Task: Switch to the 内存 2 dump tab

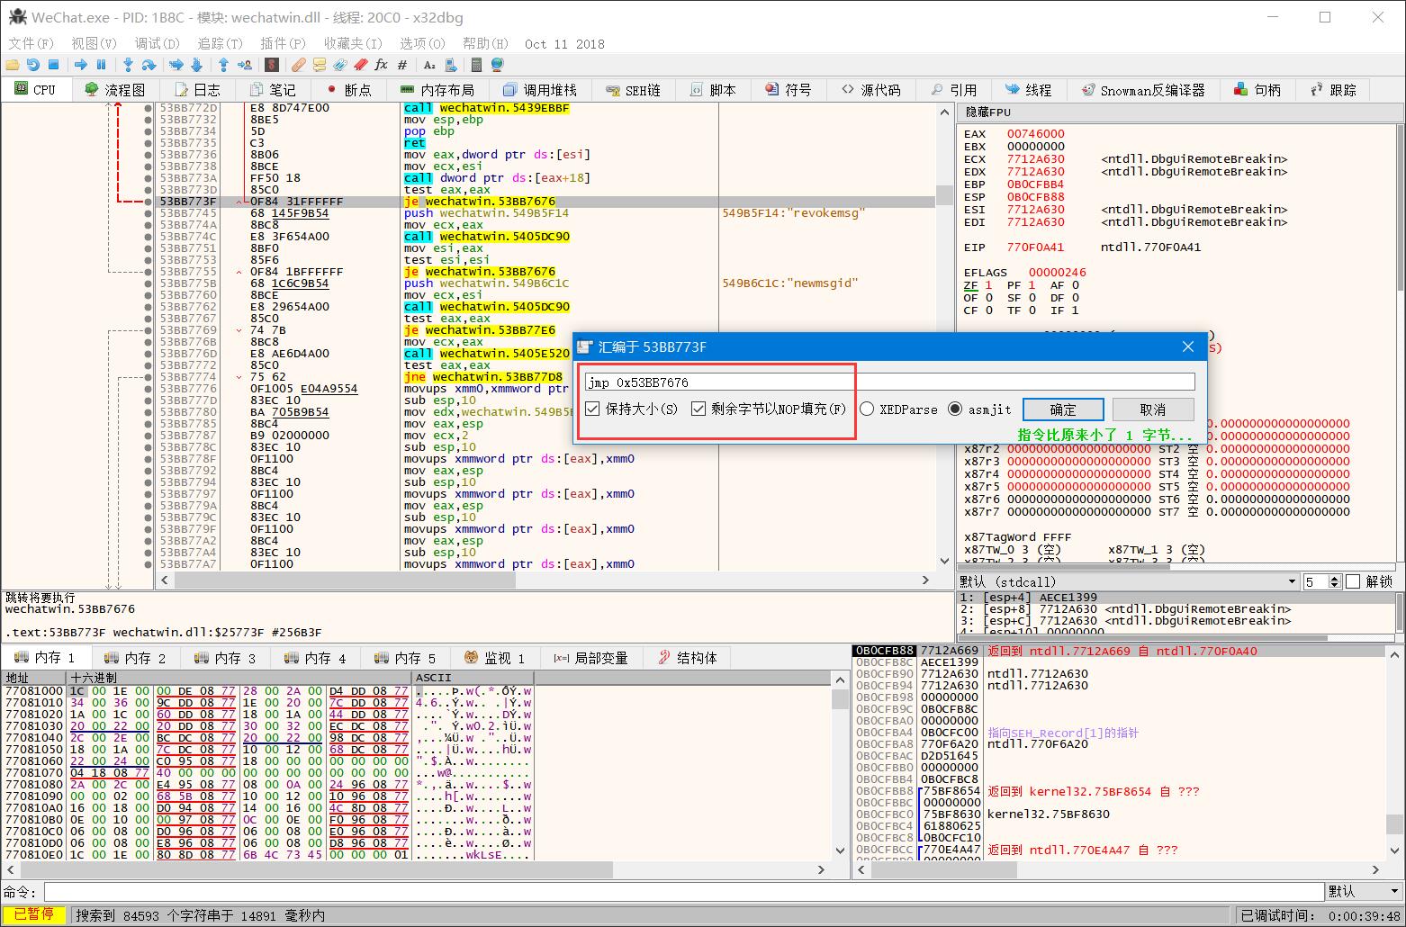Action: 136,658
